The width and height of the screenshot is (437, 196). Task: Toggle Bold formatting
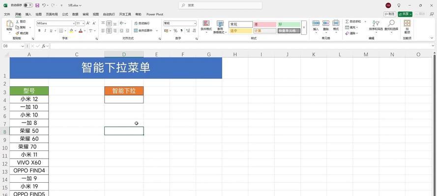(x=39, y=30)
